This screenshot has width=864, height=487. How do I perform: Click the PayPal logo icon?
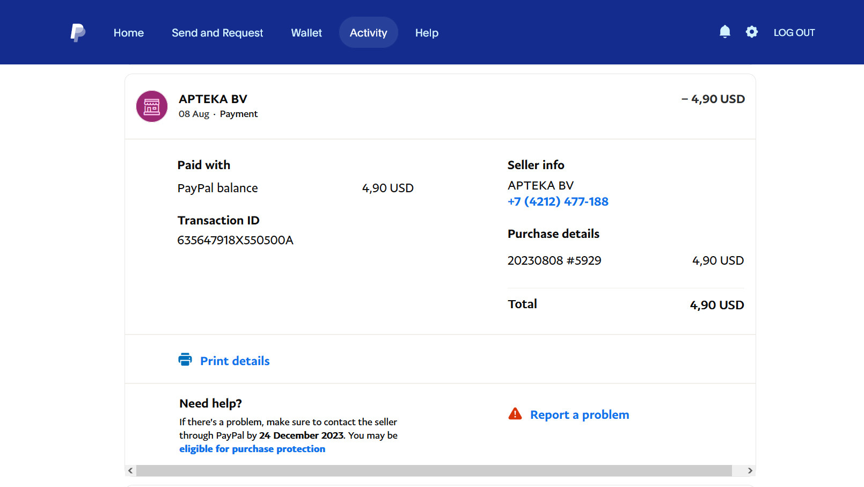pos(78,33)
